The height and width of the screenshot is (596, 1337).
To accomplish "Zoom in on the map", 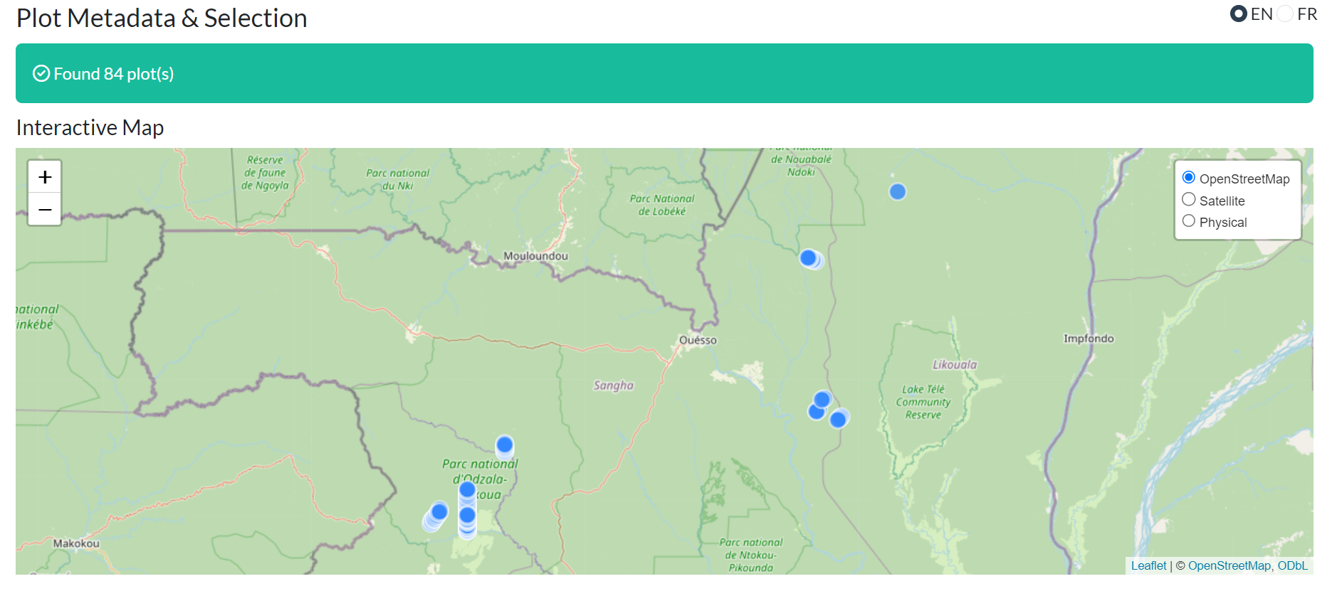I will (x=45, y=177).
